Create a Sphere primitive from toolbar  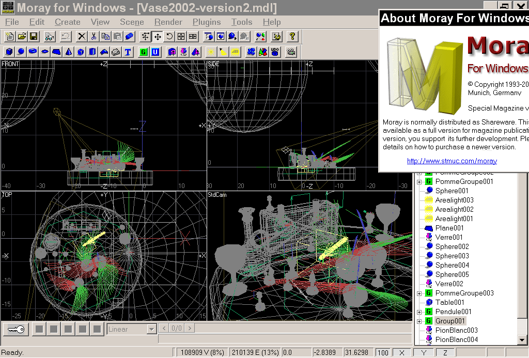click(21, 52)
